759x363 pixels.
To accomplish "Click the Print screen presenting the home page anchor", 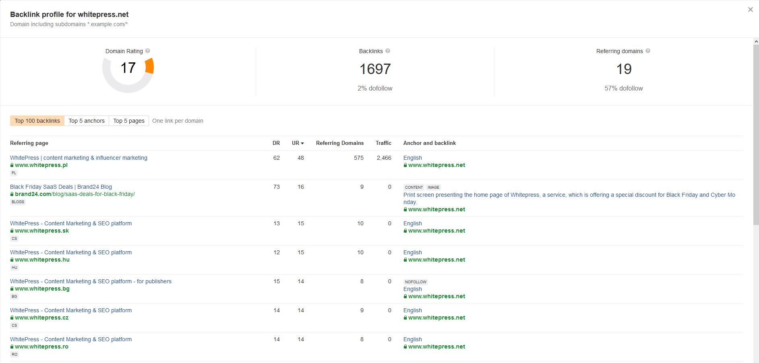I will [569, 198].
